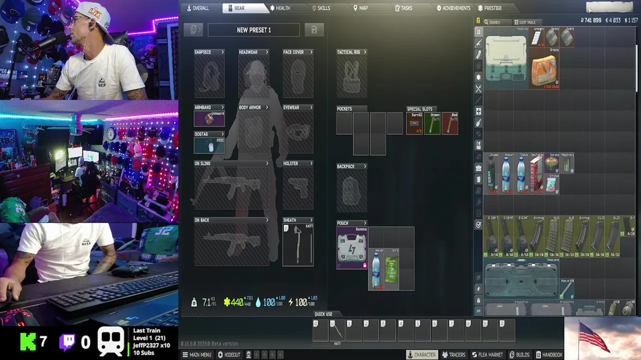The height and width of the screenshot is (360, 641).
Task: Select the medkit cross stash filter icon
Action: click(478, 111)
